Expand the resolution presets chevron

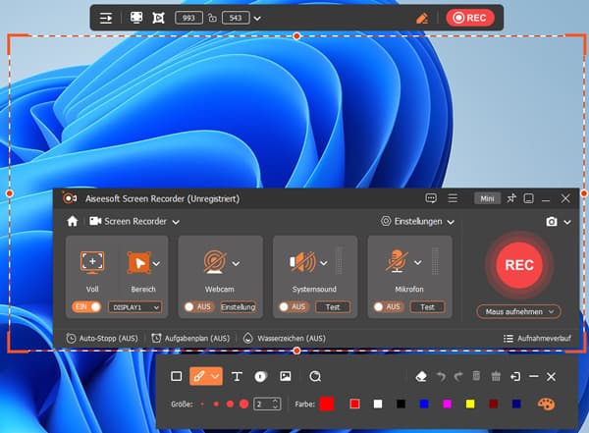(257, 18)
